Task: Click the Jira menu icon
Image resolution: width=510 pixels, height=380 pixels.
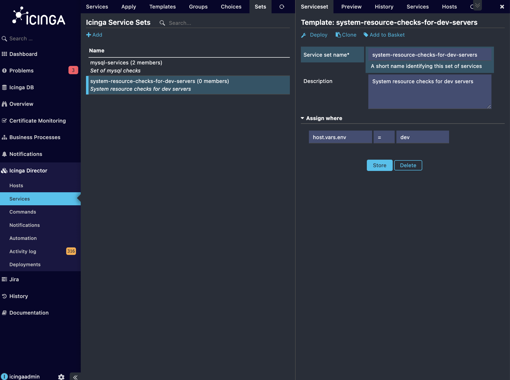Action: [x=4, y=279]
